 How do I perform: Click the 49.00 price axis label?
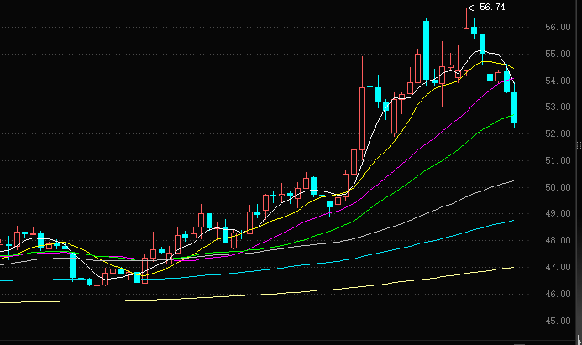point(558,214)
